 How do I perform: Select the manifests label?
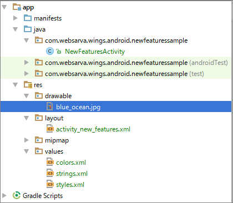click(x=48, y=18)
